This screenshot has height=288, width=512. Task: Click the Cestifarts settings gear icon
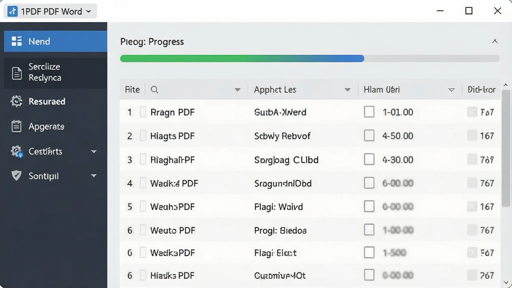pos(16,151)
